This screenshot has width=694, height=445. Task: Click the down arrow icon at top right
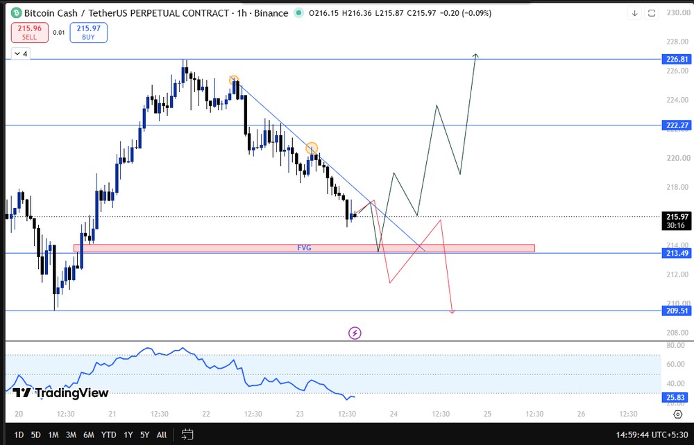point(635,13)
